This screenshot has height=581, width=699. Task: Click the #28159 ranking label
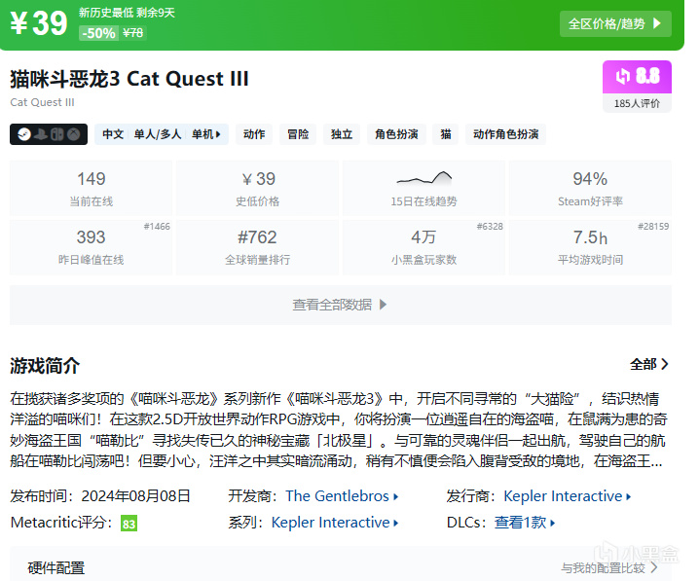click(653, 227)
